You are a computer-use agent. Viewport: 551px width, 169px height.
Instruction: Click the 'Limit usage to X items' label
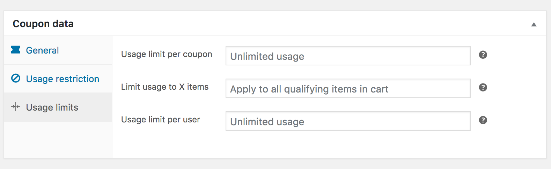point(164,87)
